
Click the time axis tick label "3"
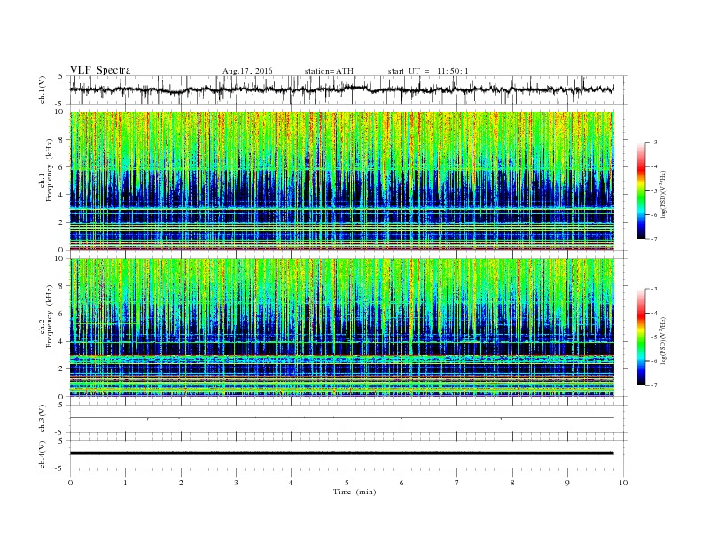pos(236,483)
